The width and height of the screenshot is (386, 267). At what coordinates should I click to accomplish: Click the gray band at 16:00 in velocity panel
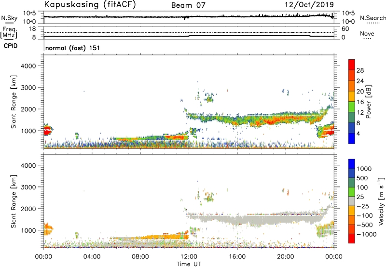point(237,219)
